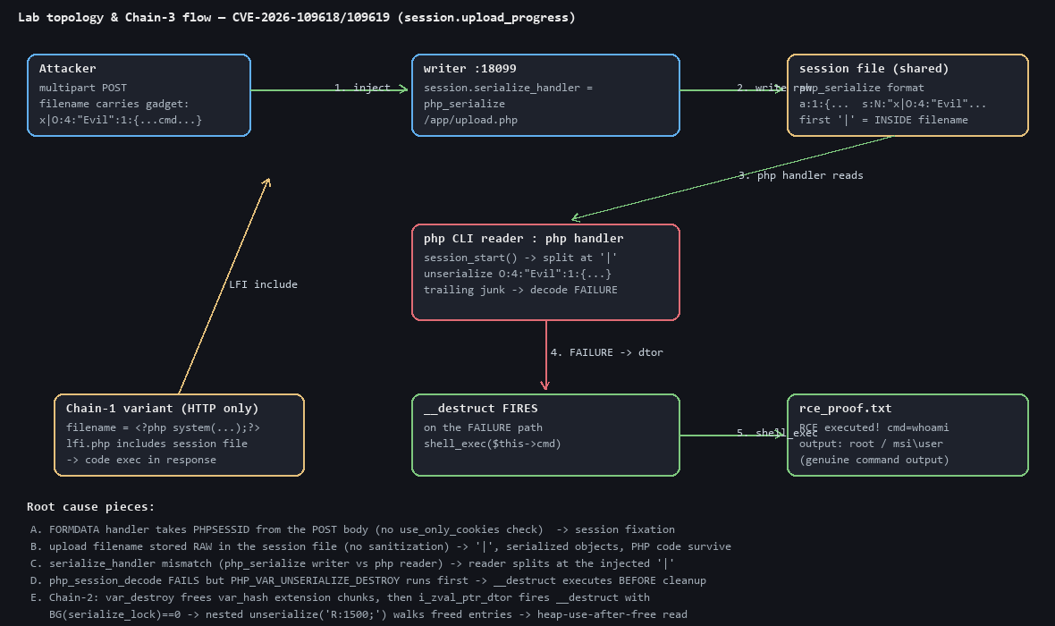Select the 'unserialize O:4:"Evil":1:{...}' line
This screenshot has height=626, width=1055.
(518, 274)
